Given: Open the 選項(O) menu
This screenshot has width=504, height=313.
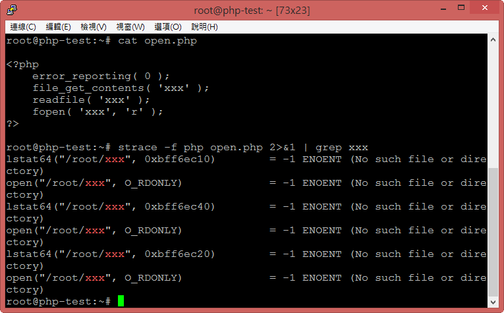Looking at the screenshot, I should click(x=168, y=27).
